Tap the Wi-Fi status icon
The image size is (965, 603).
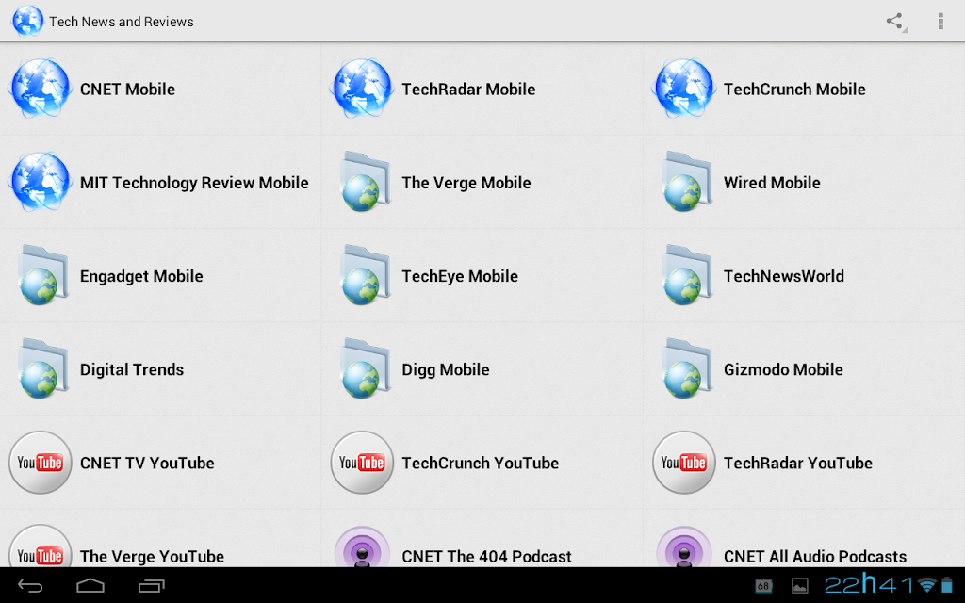click(927, 584)
